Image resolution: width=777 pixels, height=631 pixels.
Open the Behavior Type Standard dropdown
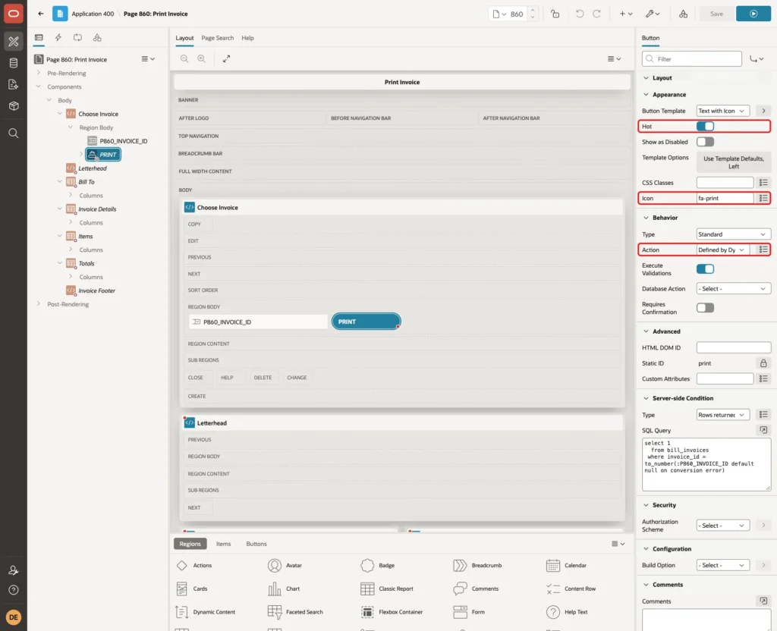point(734,234)
